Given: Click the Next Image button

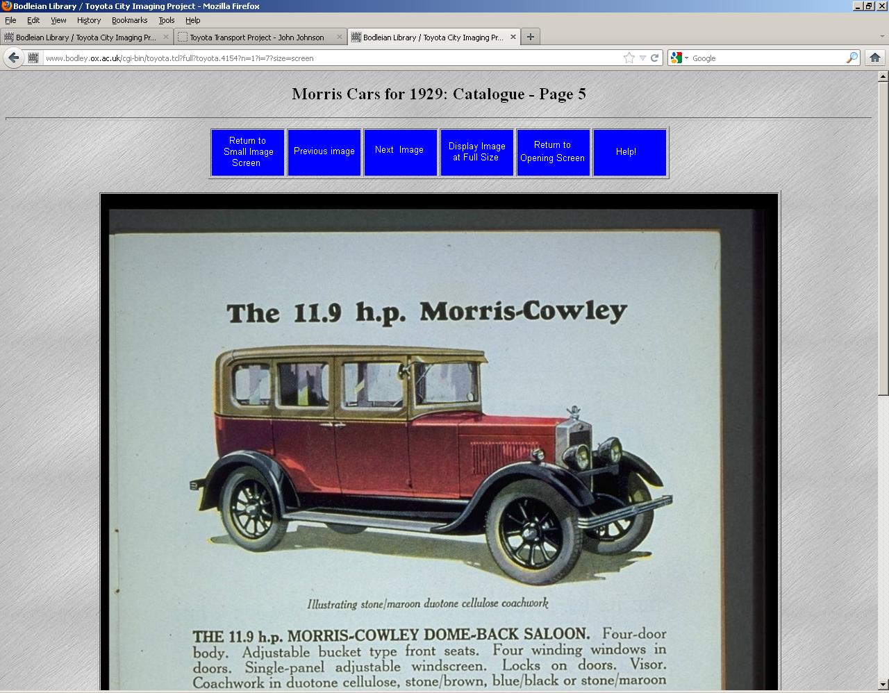Looking at the screenshot, I should click(x=401, y=151).
